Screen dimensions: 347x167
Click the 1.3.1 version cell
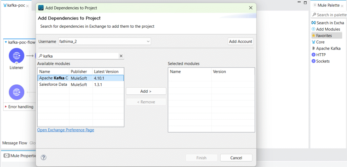pyautogui.click(x=108, y=85)
